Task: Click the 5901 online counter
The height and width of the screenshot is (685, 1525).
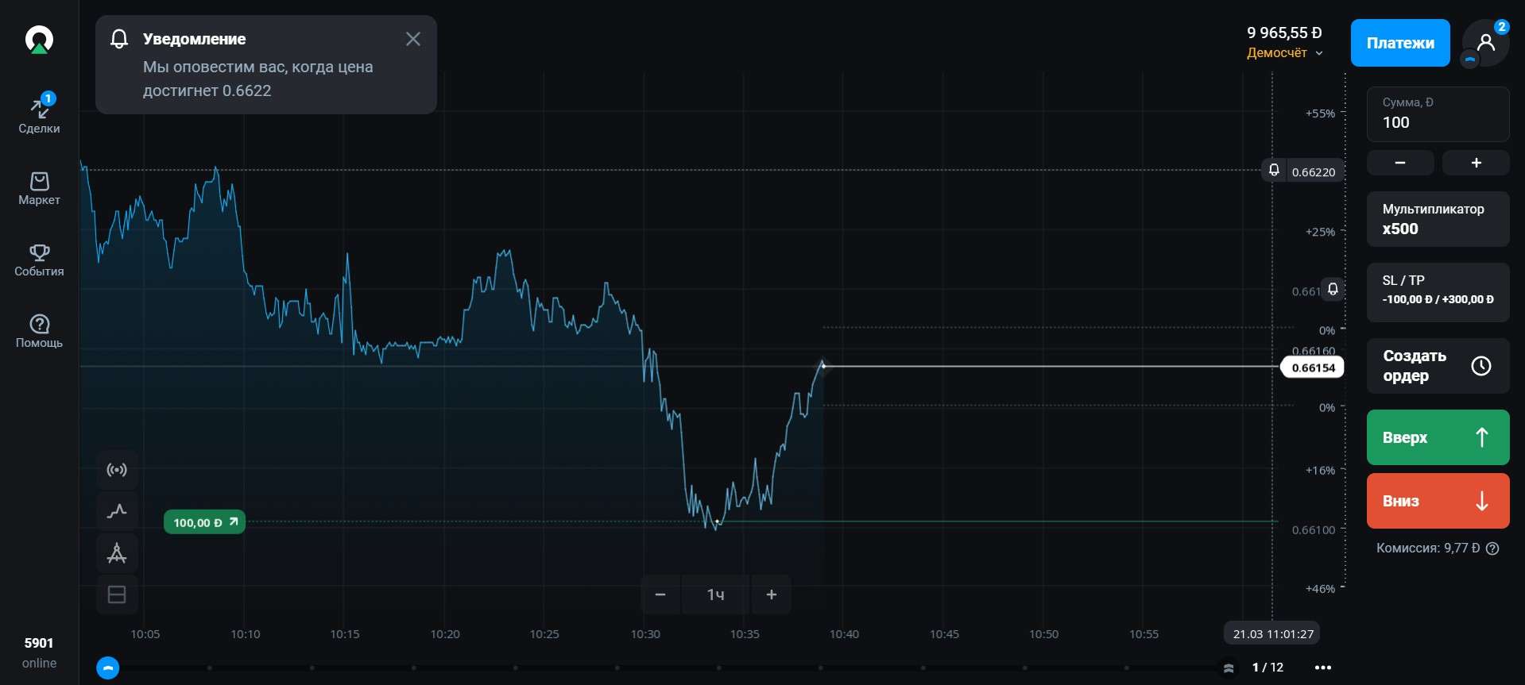Action: tap(39, 652)
